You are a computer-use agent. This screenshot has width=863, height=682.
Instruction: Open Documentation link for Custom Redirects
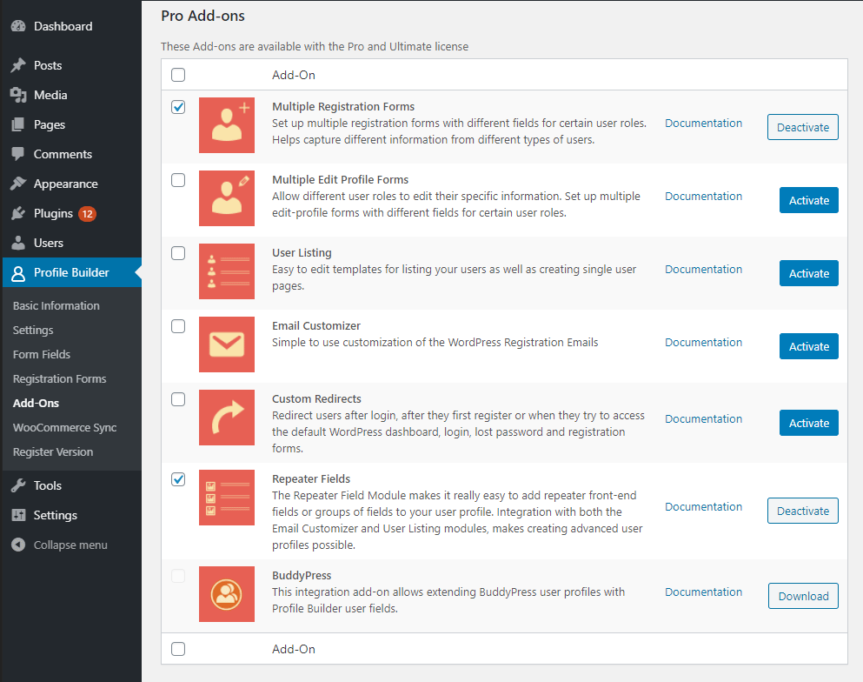(x=703, y=419)
